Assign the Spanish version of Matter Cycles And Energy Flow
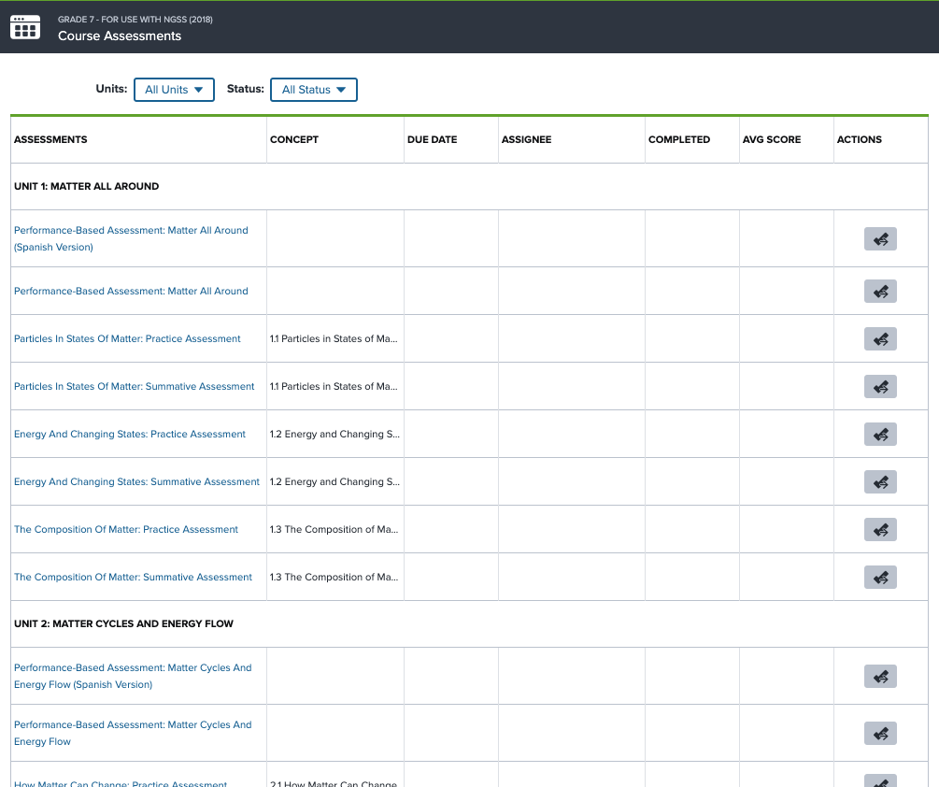Viewport: 939px width, 787px height. (880, 676)
